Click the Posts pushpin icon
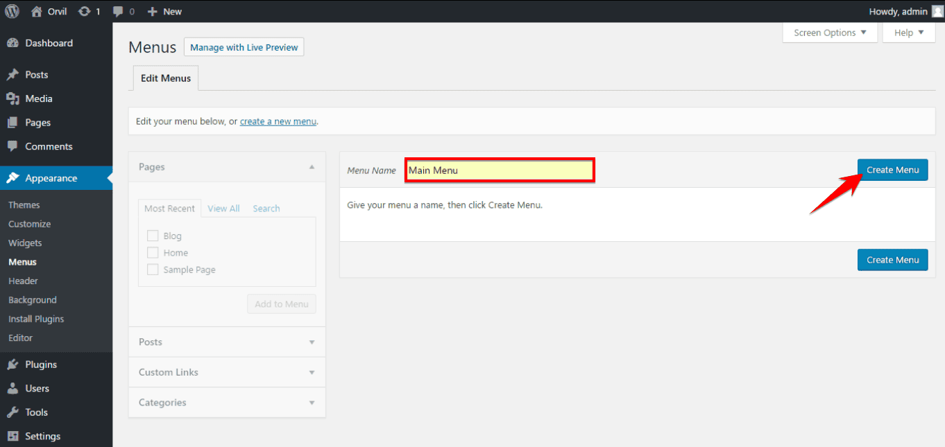Screen dimensions: 945x447 tap(12, 75)
